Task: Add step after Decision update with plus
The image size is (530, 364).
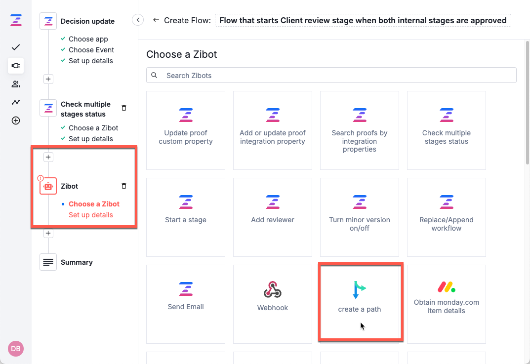Action: 48,79
